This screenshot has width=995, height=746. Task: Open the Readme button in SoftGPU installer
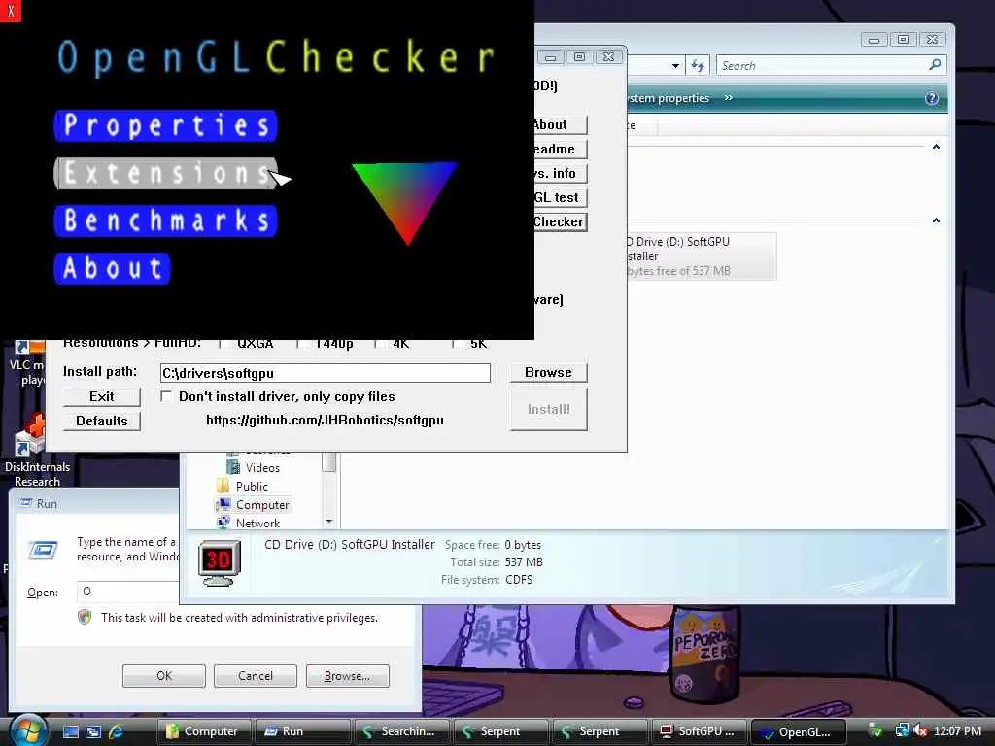tap(560, 149)
